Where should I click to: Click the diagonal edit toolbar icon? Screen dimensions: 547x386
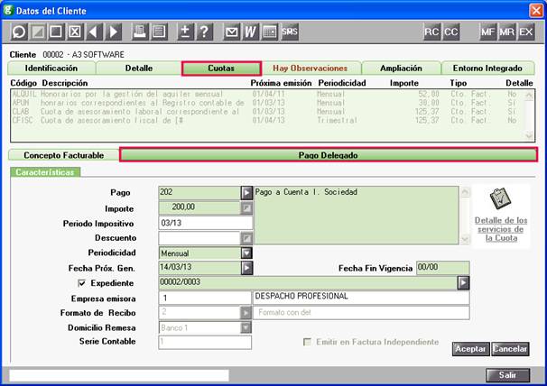(x=38, y=32)
